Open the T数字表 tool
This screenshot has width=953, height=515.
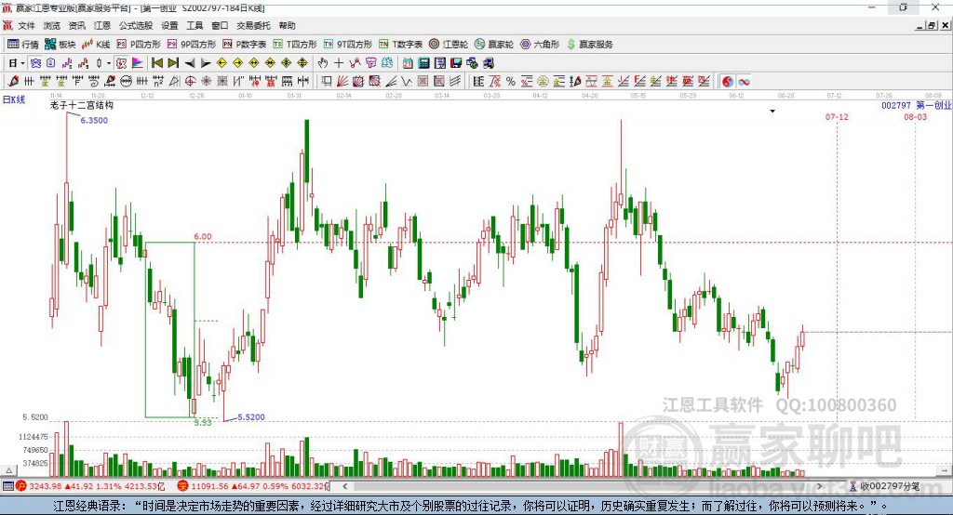pyautogui.click(x=400, y=45)
